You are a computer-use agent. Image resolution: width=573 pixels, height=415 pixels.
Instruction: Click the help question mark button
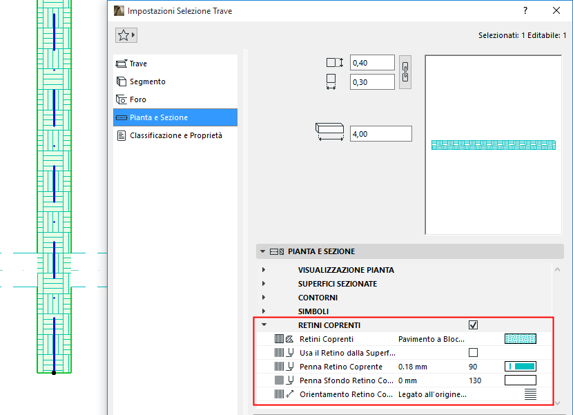tap(525, 10)
